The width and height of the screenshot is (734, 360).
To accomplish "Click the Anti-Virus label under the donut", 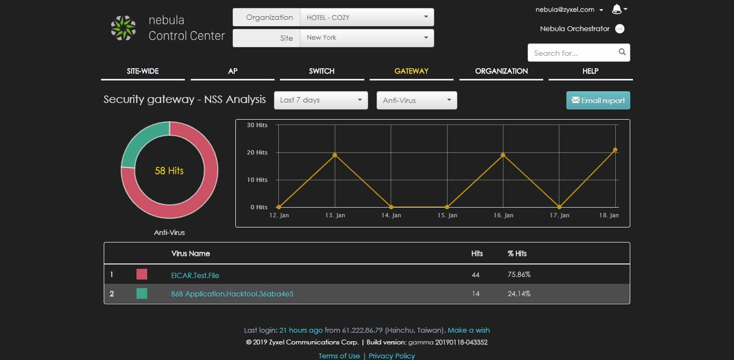I will 169,233.
